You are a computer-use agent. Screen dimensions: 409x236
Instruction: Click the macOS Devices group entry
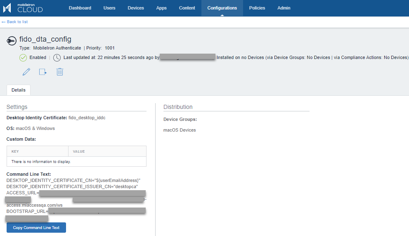(x=180, y=130)
